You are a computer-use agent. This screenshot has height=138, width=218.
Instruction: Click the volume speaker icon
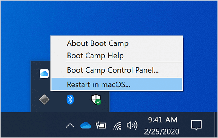[x=132, y=125]
